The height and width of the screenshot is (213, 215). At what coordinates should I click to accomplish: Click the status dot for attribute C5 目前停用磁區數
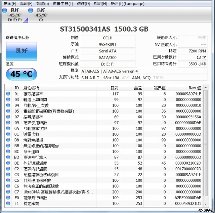pyautogui.click(x=8, y=180)
